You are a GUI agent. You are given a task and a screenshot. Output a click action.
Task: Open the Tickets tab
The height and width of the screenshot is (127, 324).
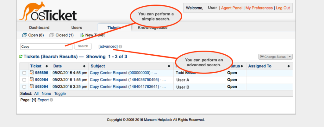click(114, 27)
